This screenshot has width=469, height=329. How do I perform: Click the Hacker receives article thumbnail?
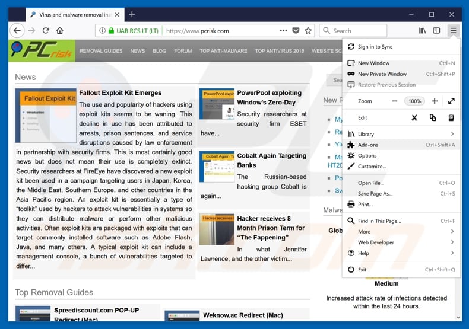click(217, 229)
